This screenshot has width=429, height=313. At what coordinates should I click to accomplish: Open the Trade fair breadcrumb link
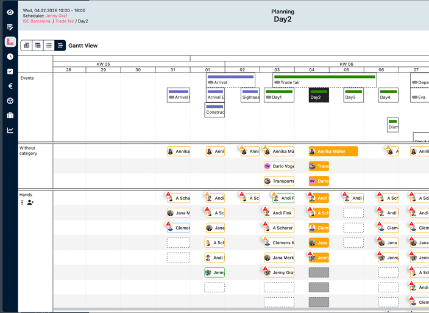point(64,21)
